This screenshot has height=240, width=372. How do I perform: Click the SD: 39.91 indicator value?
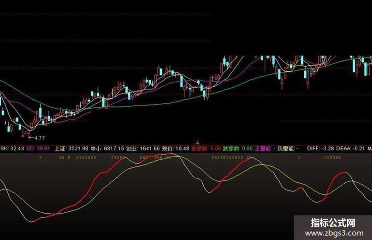(x=38, y=149)
